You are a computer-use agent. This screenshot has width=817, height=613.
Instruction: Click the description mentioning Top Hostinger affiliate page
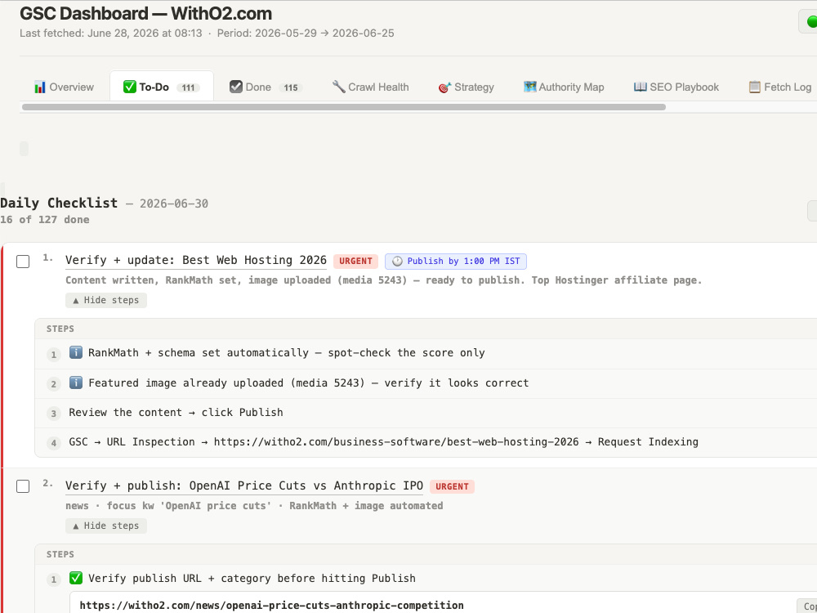(383, 280)
